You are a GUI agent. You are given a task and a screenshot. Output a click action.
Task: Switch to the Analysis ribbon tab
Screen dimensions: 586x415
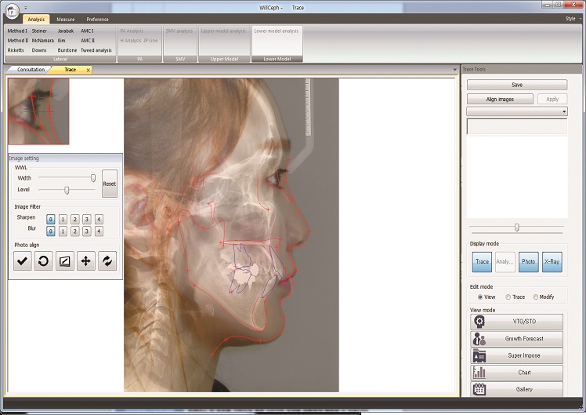pos(36,20)
